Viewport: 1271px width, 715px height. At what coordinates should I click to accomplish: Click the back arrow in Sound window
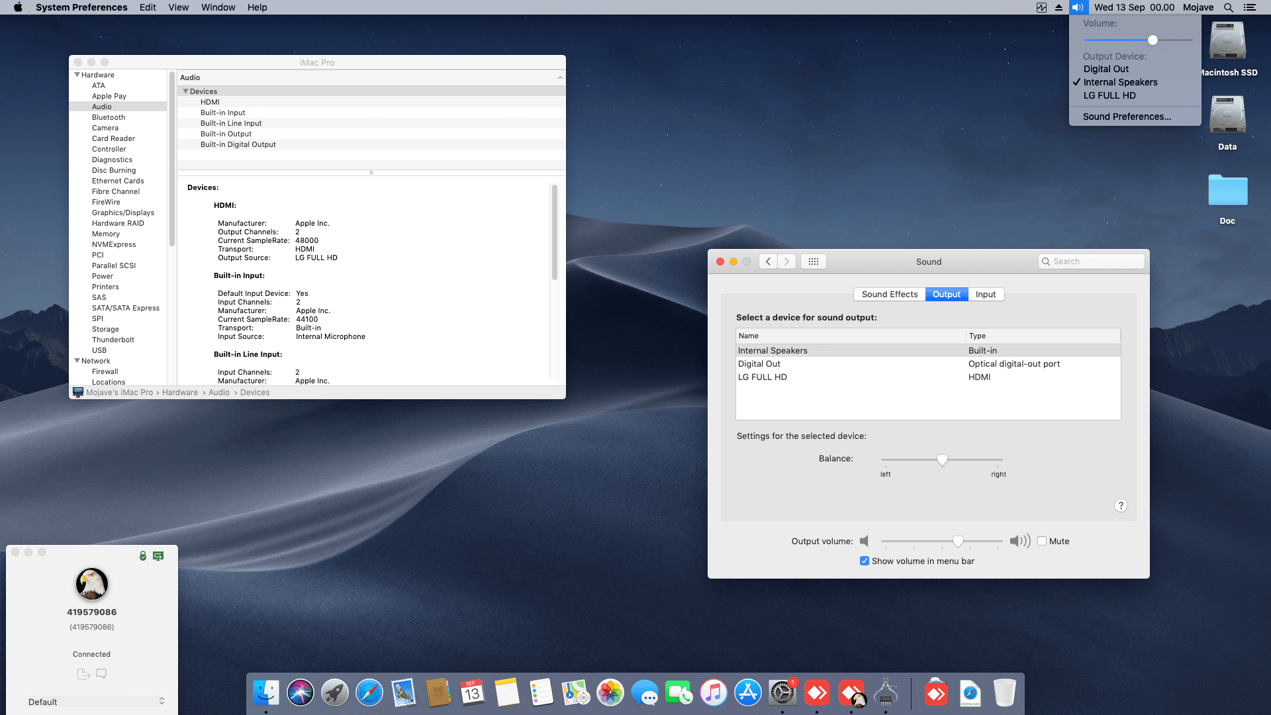768,262
